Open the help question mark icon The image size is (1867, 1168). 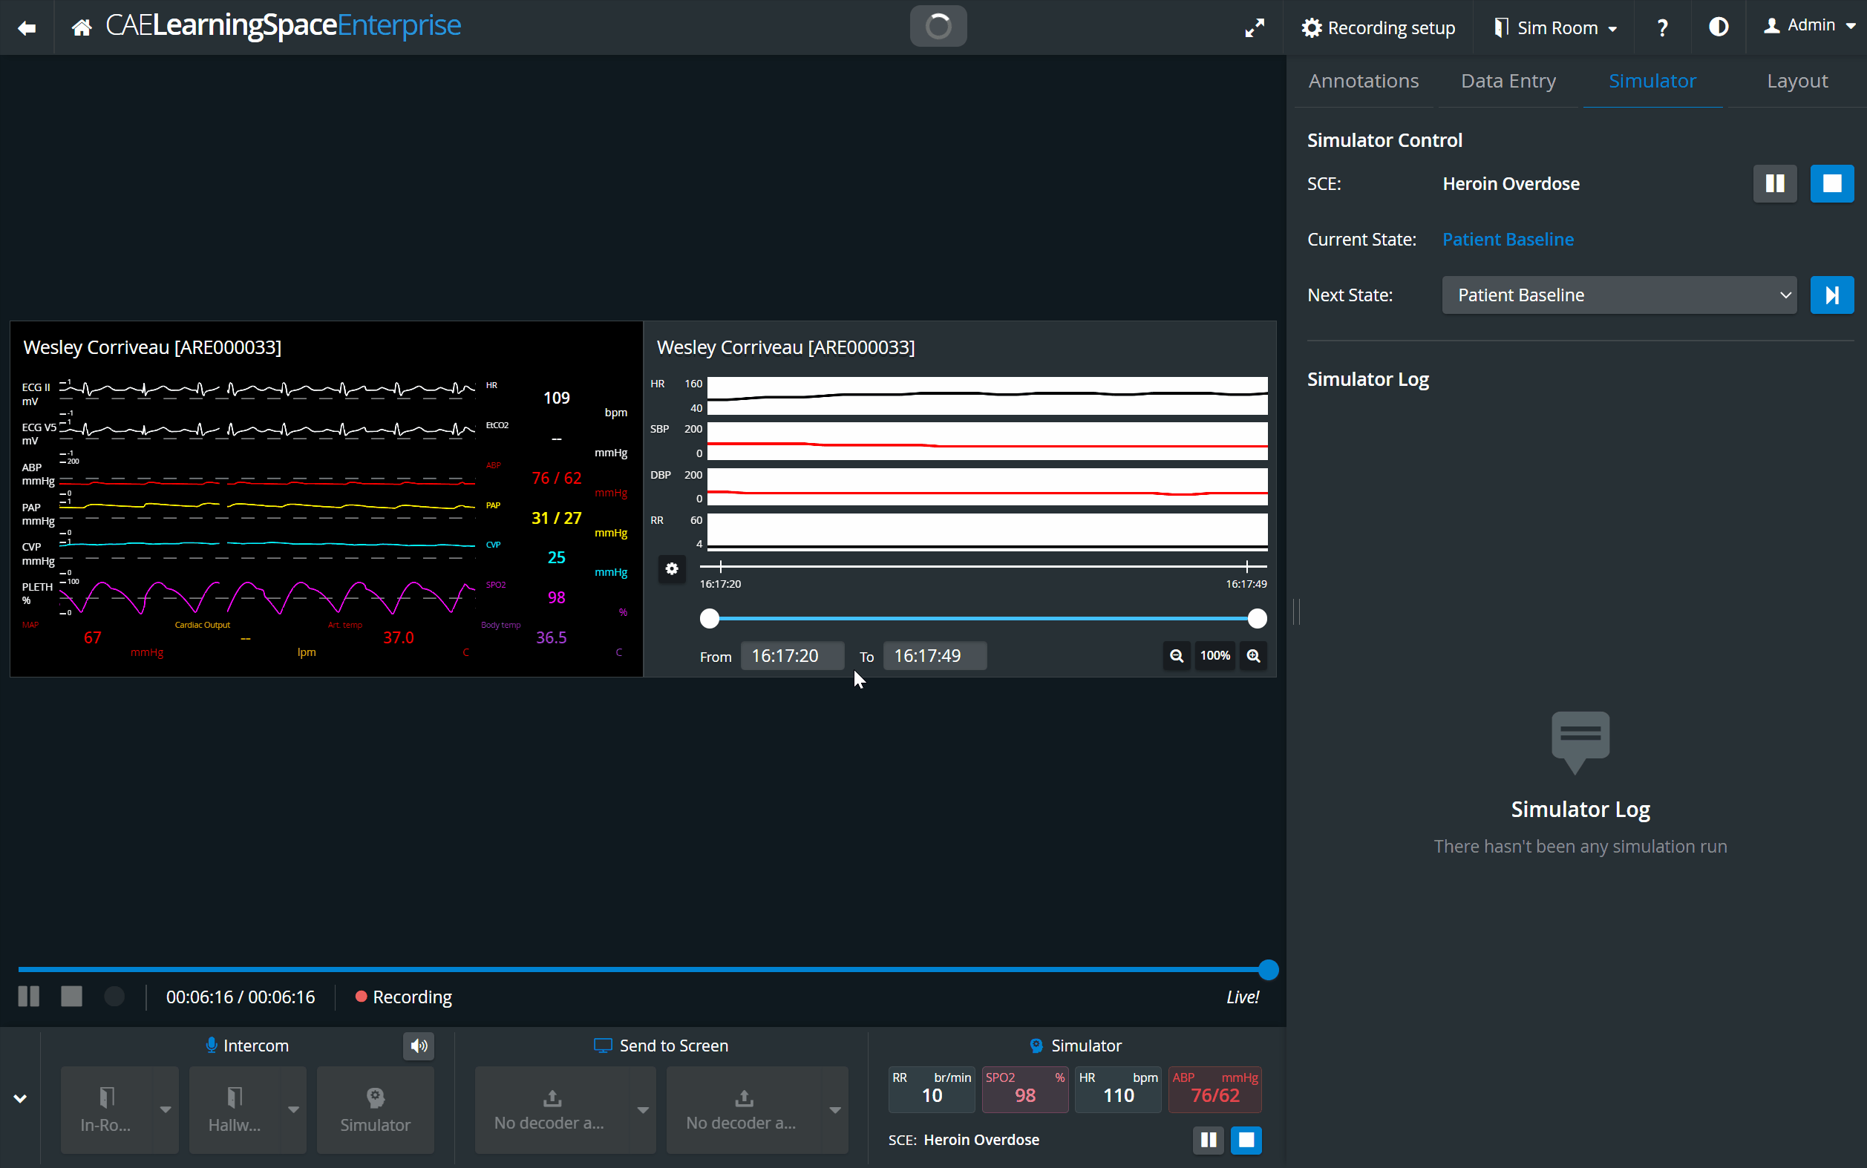(x=1662, y=27)
